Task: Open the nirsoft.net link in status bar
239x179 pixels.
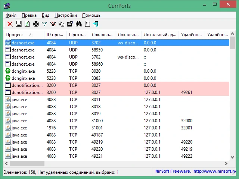Action: pos(215,172)
